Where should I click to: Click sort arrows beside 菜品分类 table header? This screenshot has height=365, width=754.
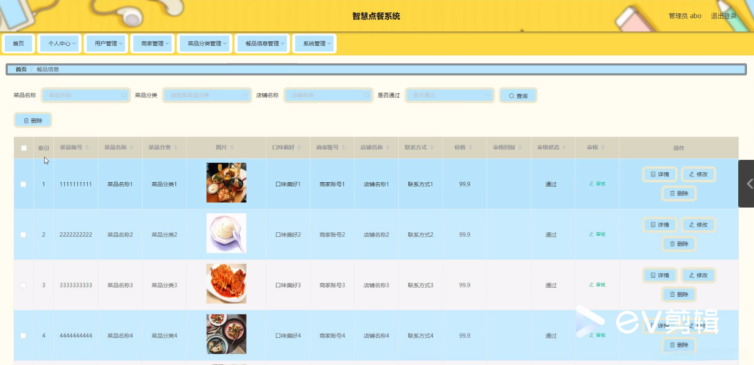click(176, 147)
